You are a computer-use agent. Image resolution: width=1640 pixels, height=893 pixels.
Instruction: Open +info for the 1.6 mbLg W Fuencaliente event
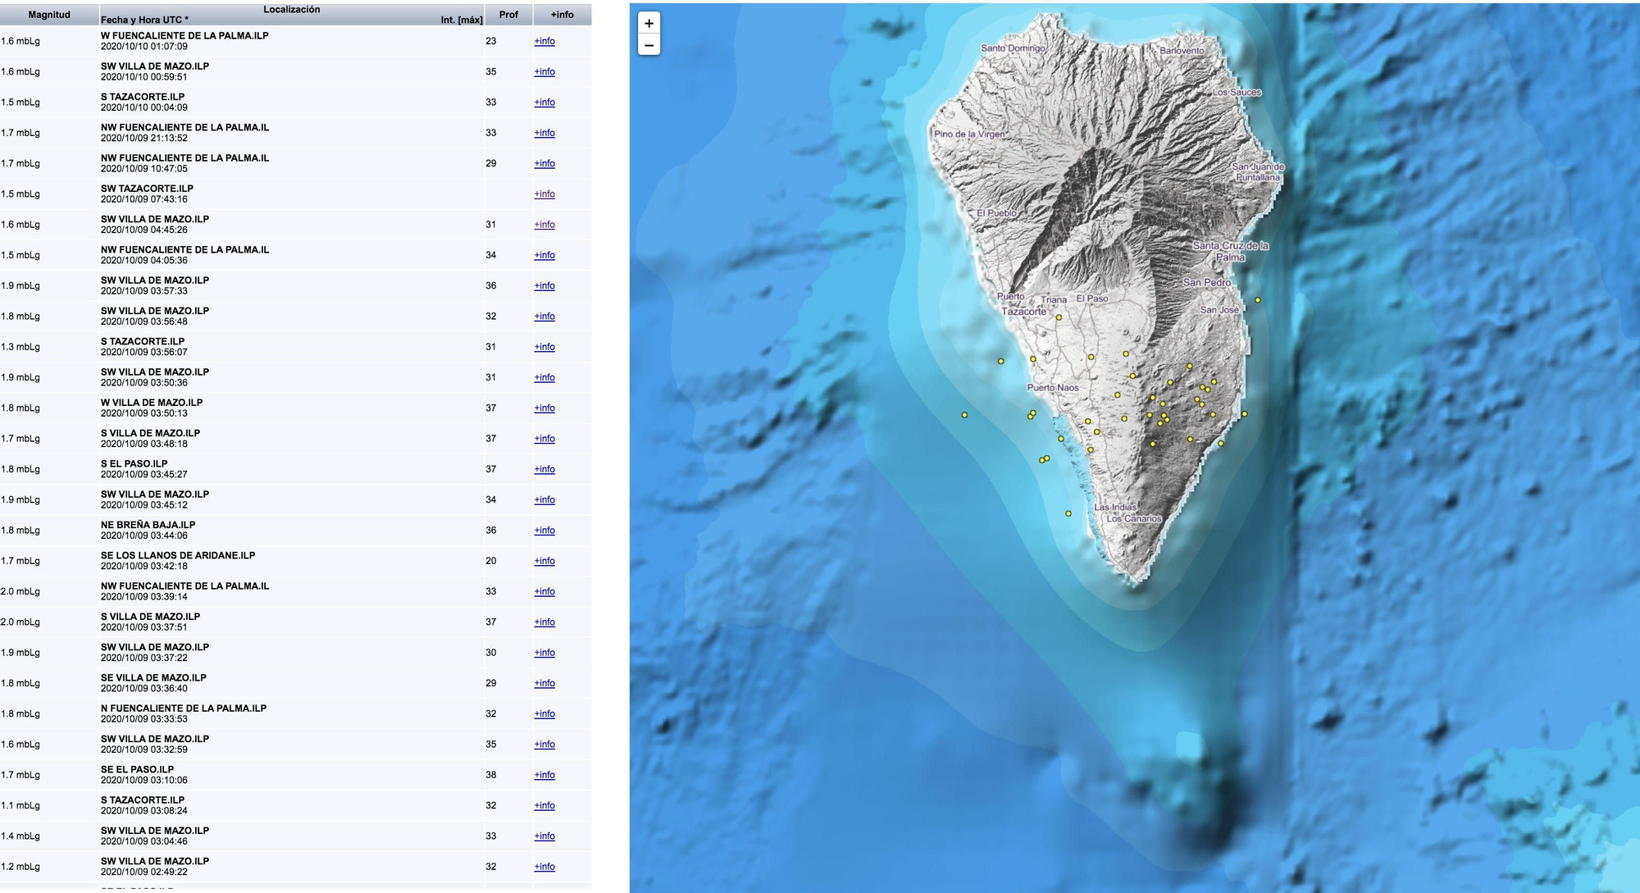coord(544,41)
